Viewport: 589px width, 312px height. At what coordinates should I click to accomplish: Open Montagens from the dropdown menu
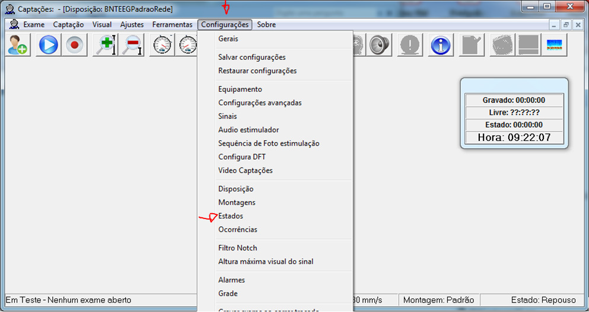[x=237, y=202]
